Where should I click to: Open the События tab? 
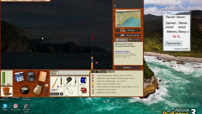click(111, 72)
